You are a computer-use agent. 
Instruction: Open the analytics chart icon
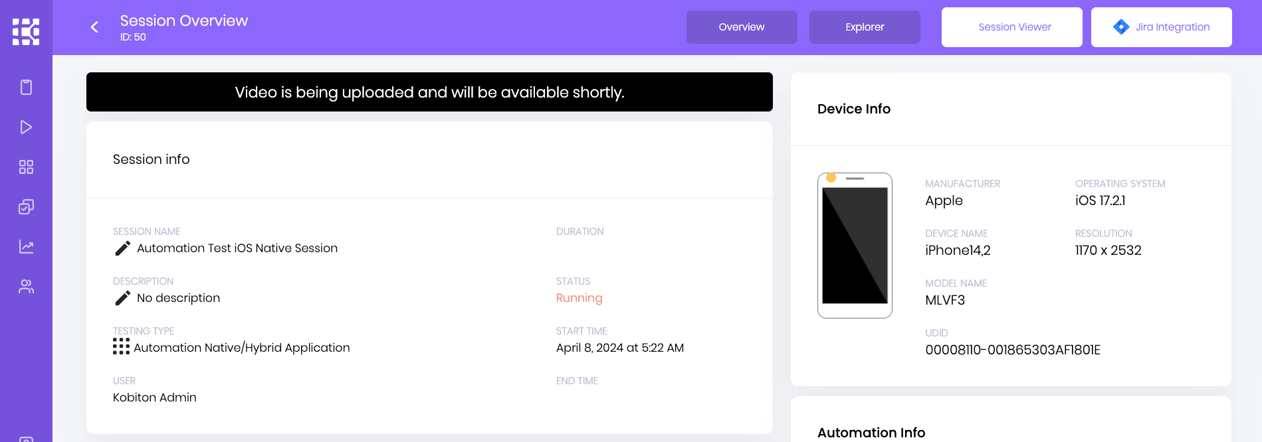(x=26, y=246)
